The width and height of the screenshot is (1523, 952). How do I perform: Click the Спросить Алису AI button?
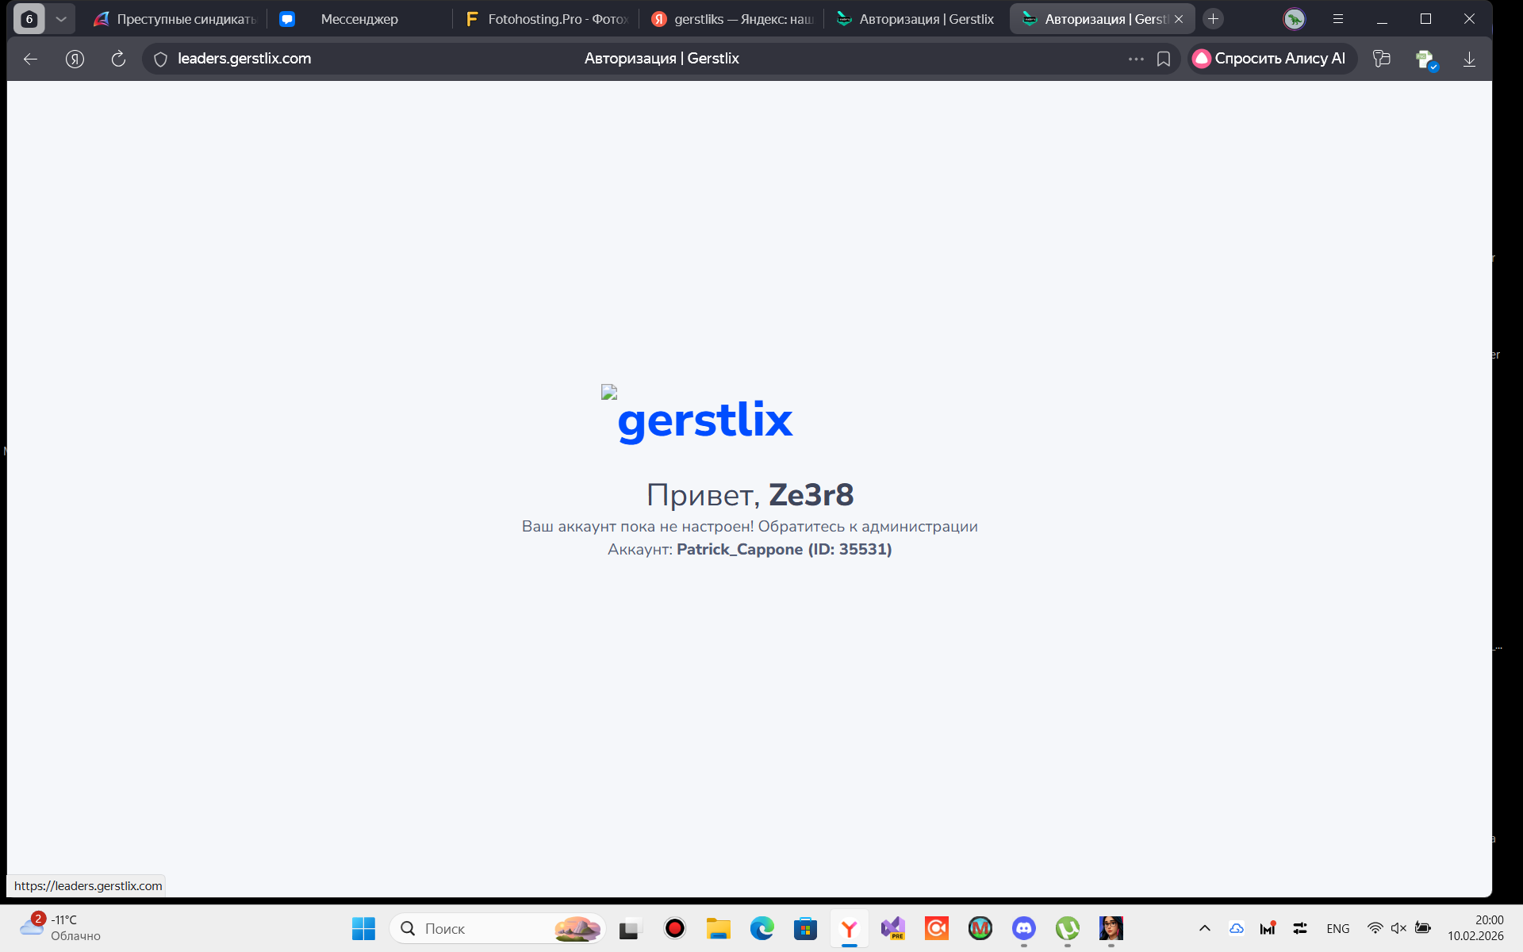coord(1271,59)
